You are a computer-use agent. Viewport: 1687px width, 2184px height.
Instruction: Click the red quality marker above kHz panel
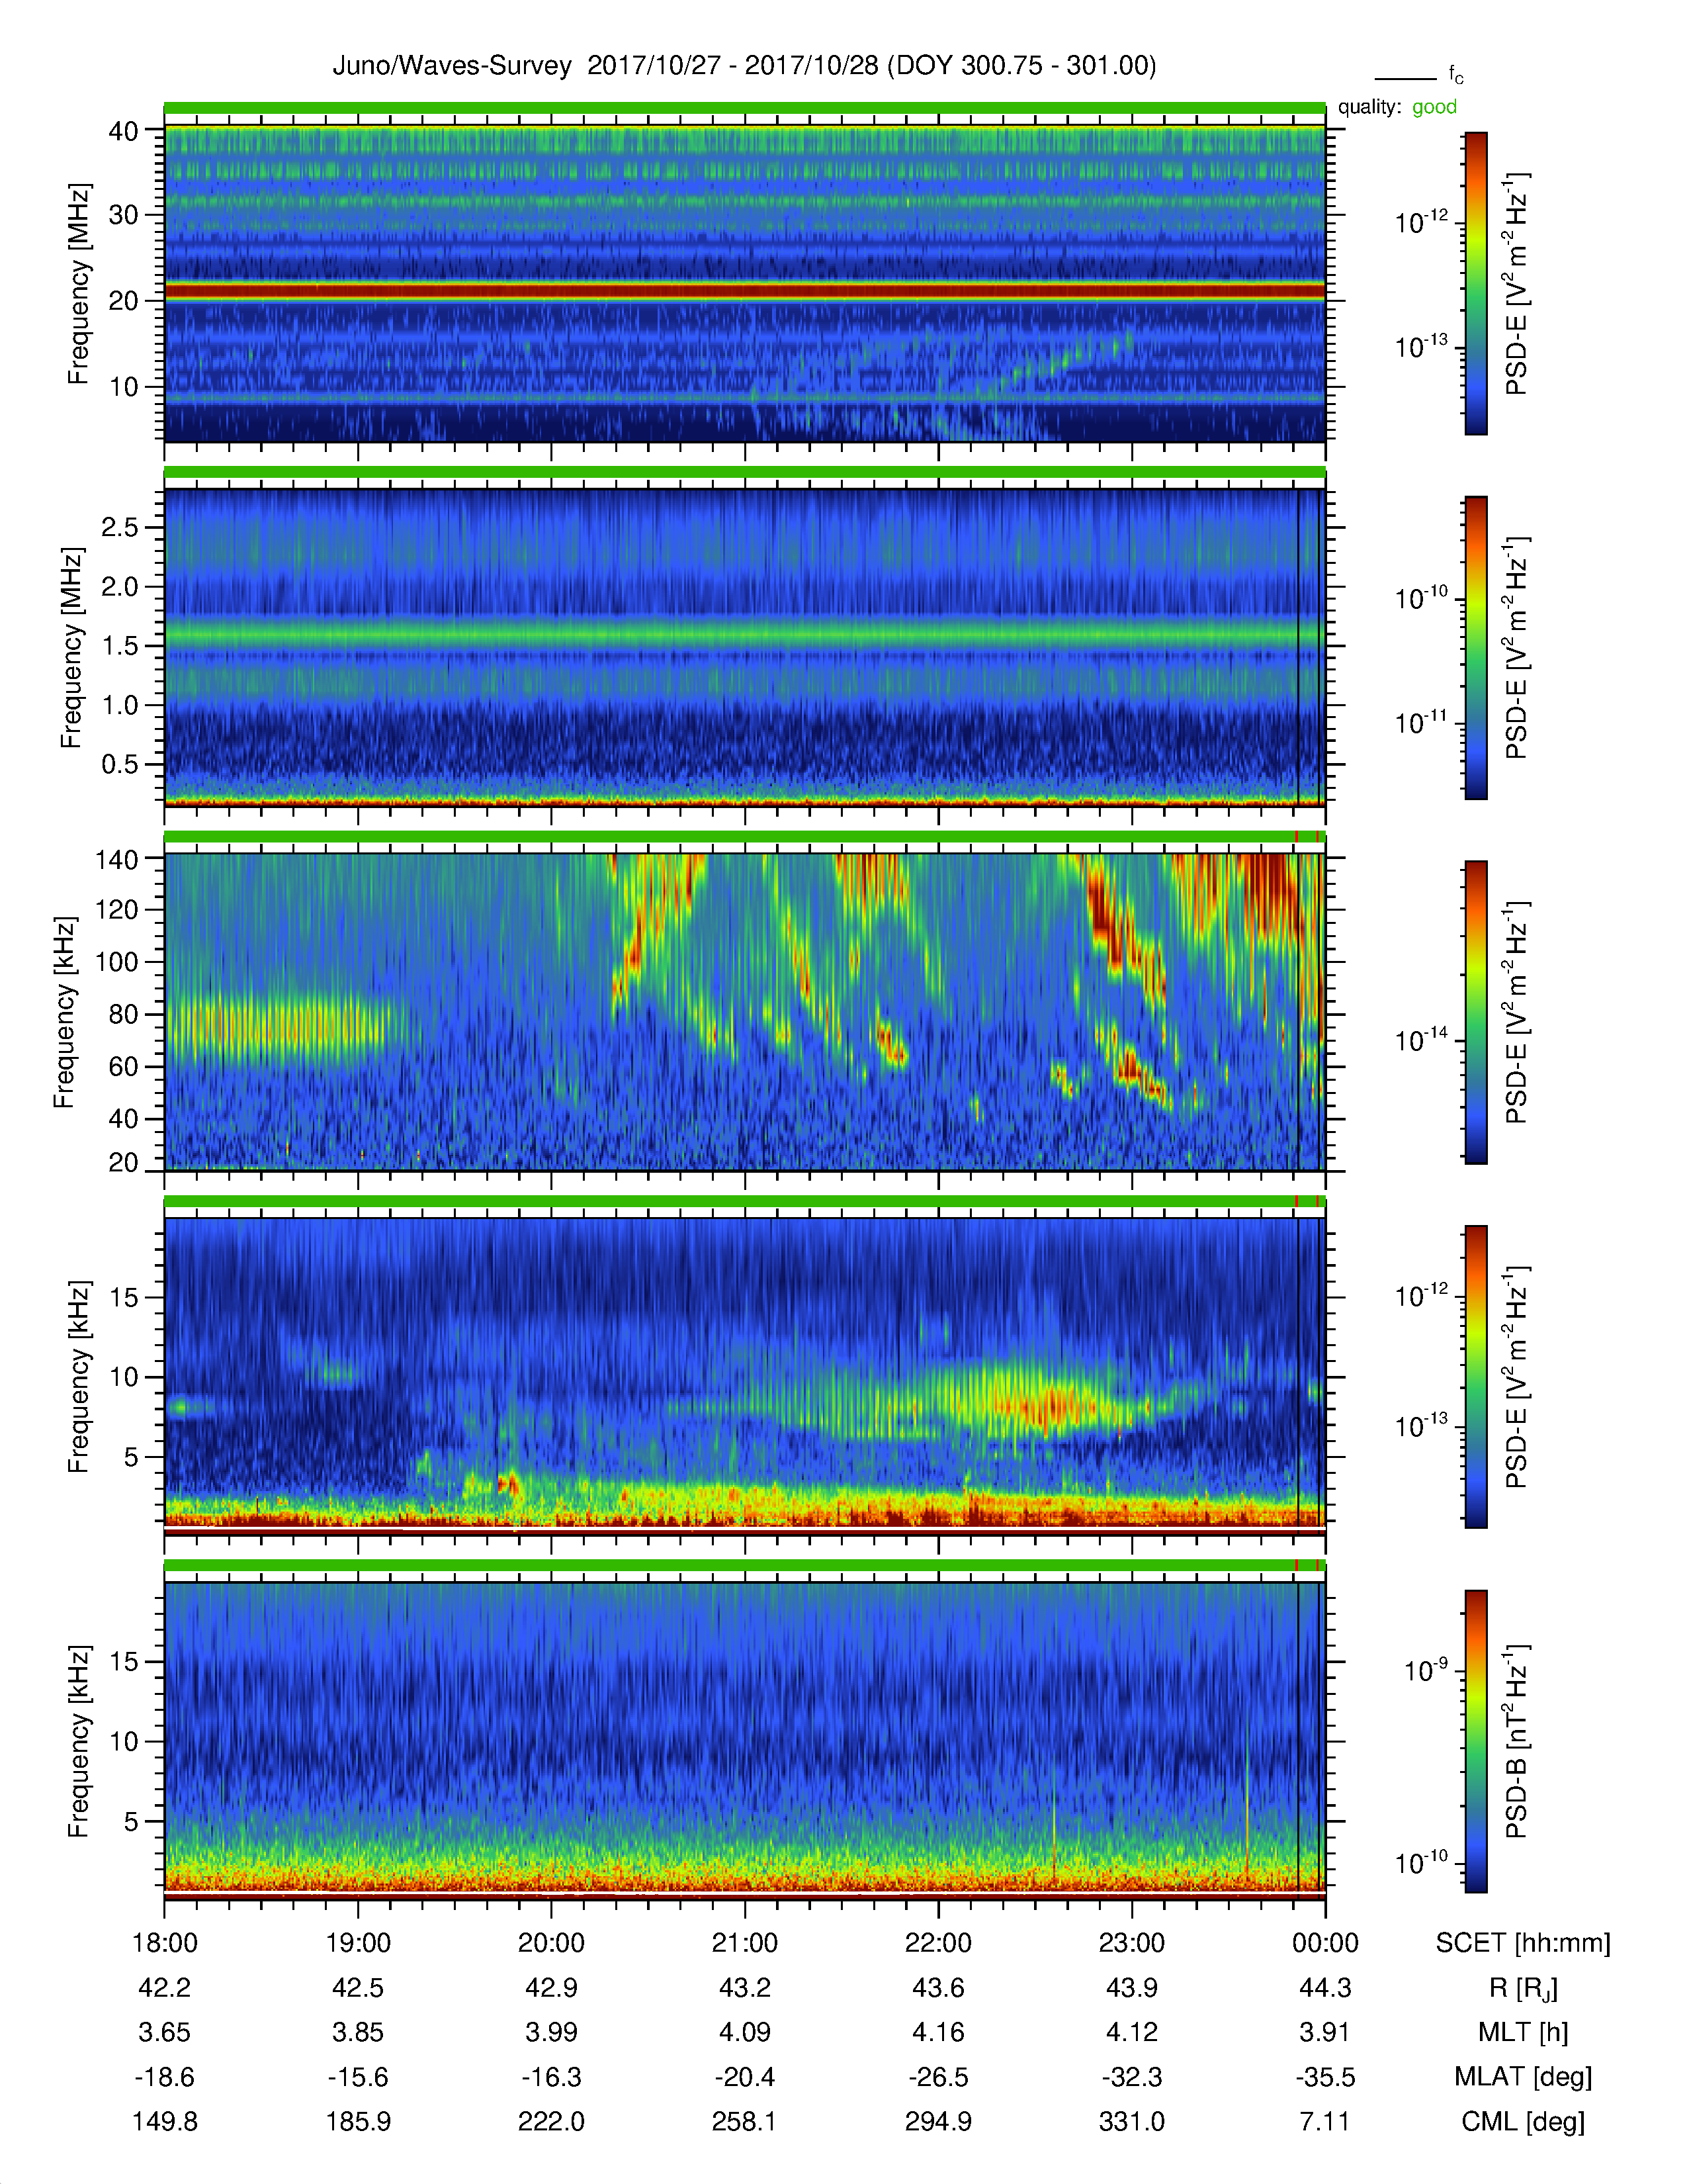pos(1296,836)
